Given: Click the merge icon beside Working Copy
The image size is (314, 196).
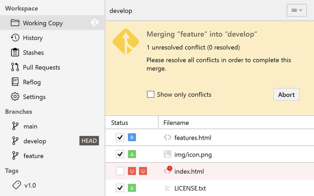Looking at the screenshot, I should 94,23.
